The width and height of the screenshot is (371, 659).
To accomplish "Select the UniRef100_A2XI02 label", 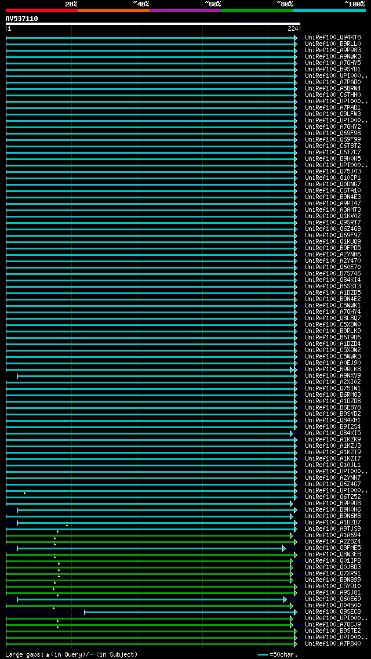I will pos(333,382).
